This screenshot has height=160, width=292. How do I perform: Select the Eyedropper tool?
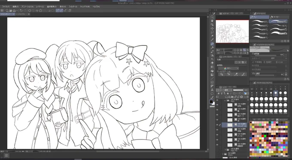click(x=212, y=40)
